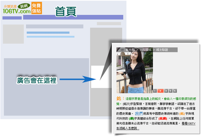The width and height of the screenshot is (203, 138).
Task: Select highlighted photo page 2 button
Action: click(160, 91)
